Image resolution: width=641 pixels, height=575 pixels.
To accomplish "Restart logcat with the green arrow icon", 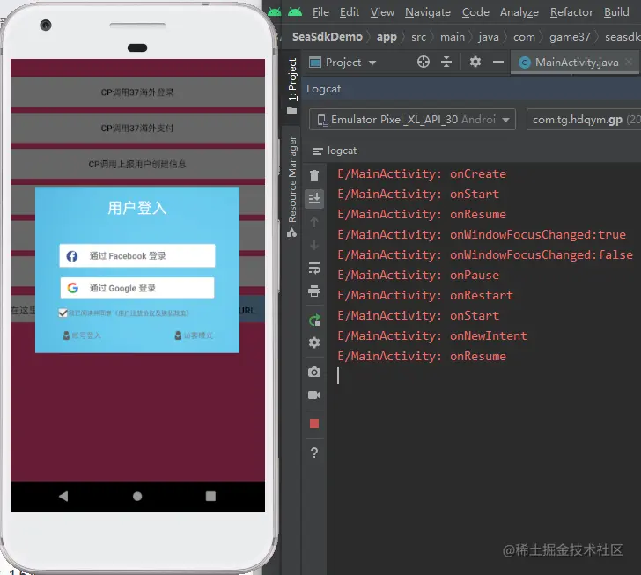I will (x=314, y=321).
